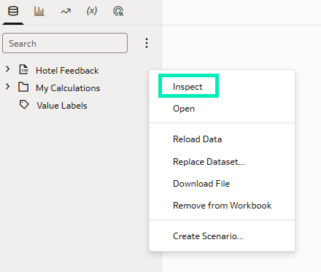Open the Parameters (x) tab
321x272 pixels.
coord(92,11)
